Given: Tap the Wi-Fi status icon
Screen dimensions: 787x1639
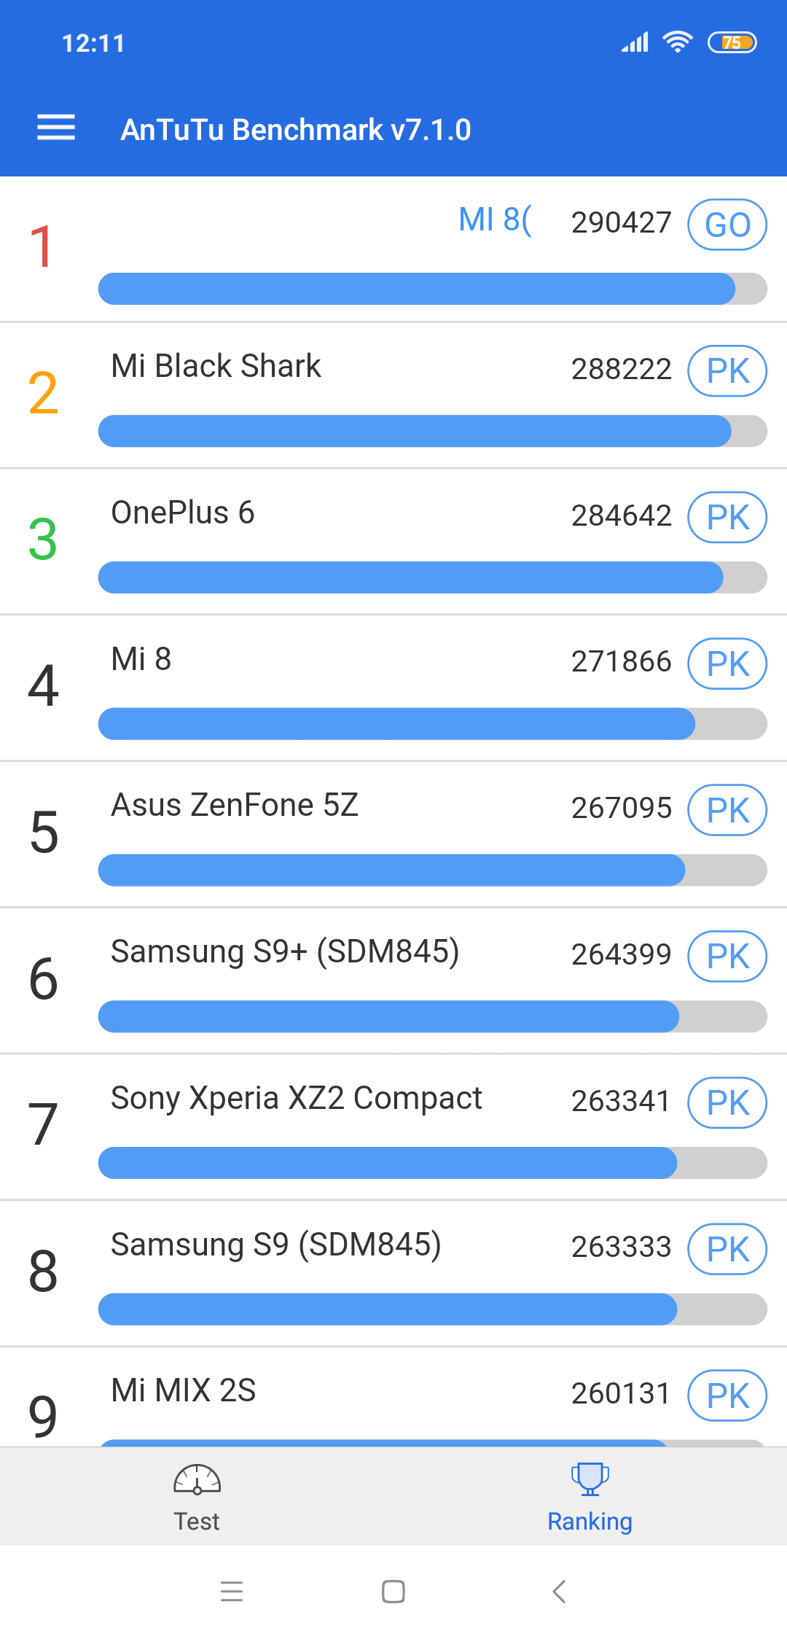Looking at the screenshot, I should point(677,42).
